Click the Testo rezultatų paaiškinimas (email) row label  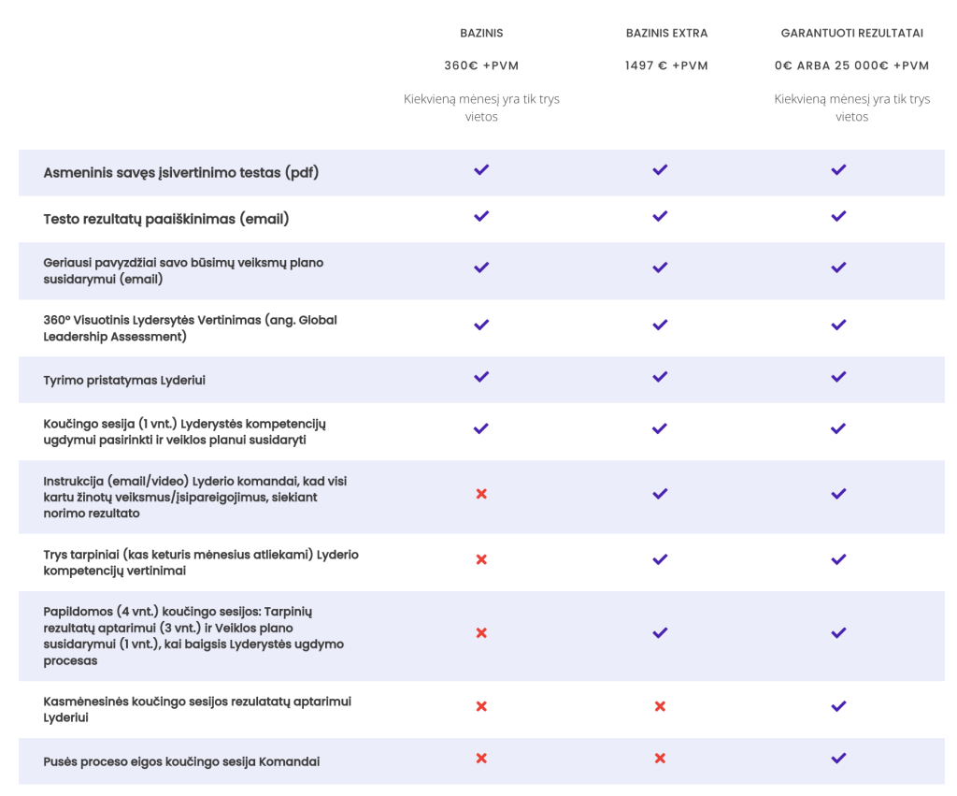[166, 219]
